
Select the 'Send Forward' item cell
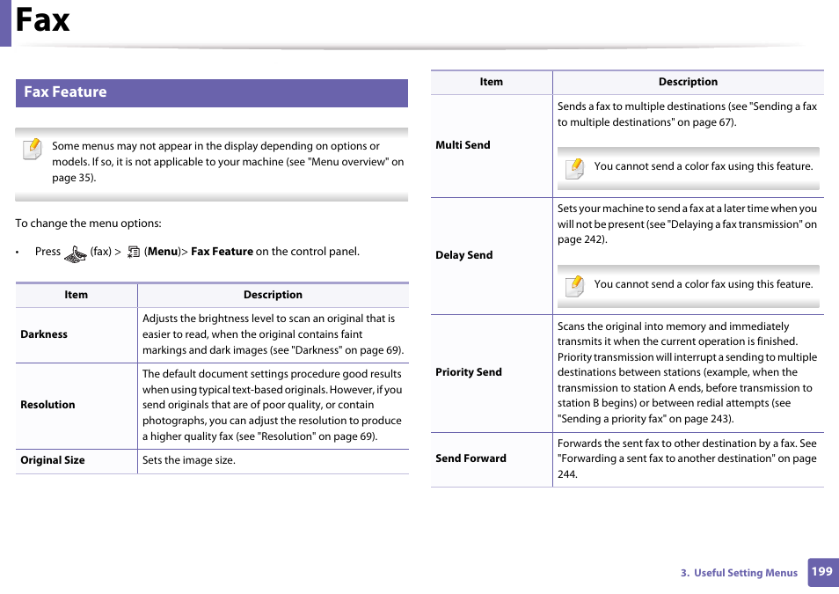point(492,459)
